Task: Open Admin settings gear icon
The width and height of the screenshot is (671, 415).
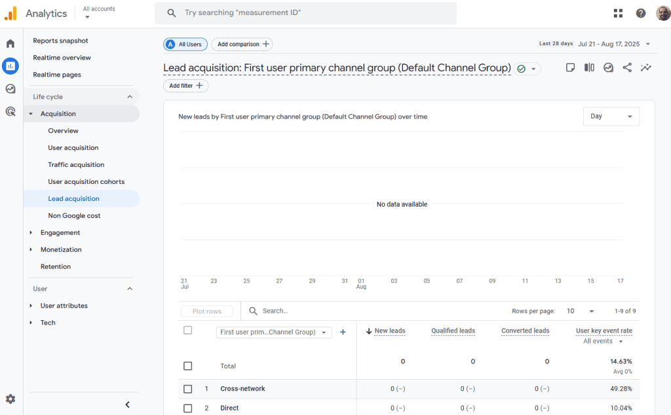Action: click(x=10, y=399)
